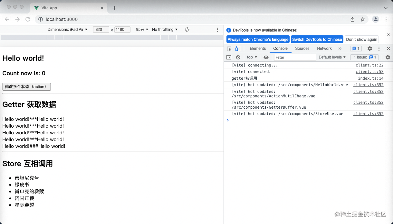This screenshot has width=393, height=224.
Task: Click list item 泰坦尼克号
Action: tap(27, 178)
